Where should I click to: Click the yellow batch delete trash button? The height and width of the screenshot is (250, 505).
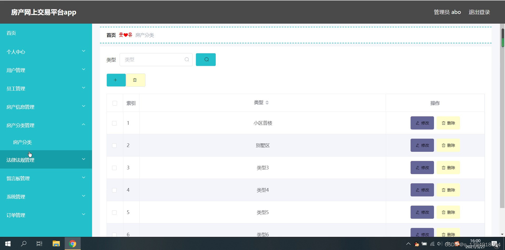[x=135, y=80]
